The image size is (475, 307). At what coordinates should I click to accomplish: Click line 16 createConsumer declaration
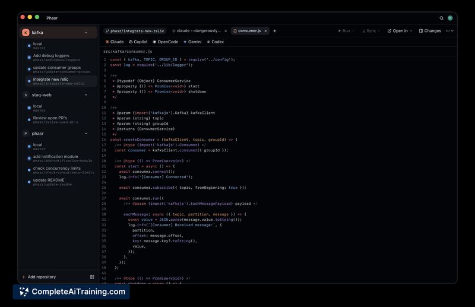click(173, 140)
